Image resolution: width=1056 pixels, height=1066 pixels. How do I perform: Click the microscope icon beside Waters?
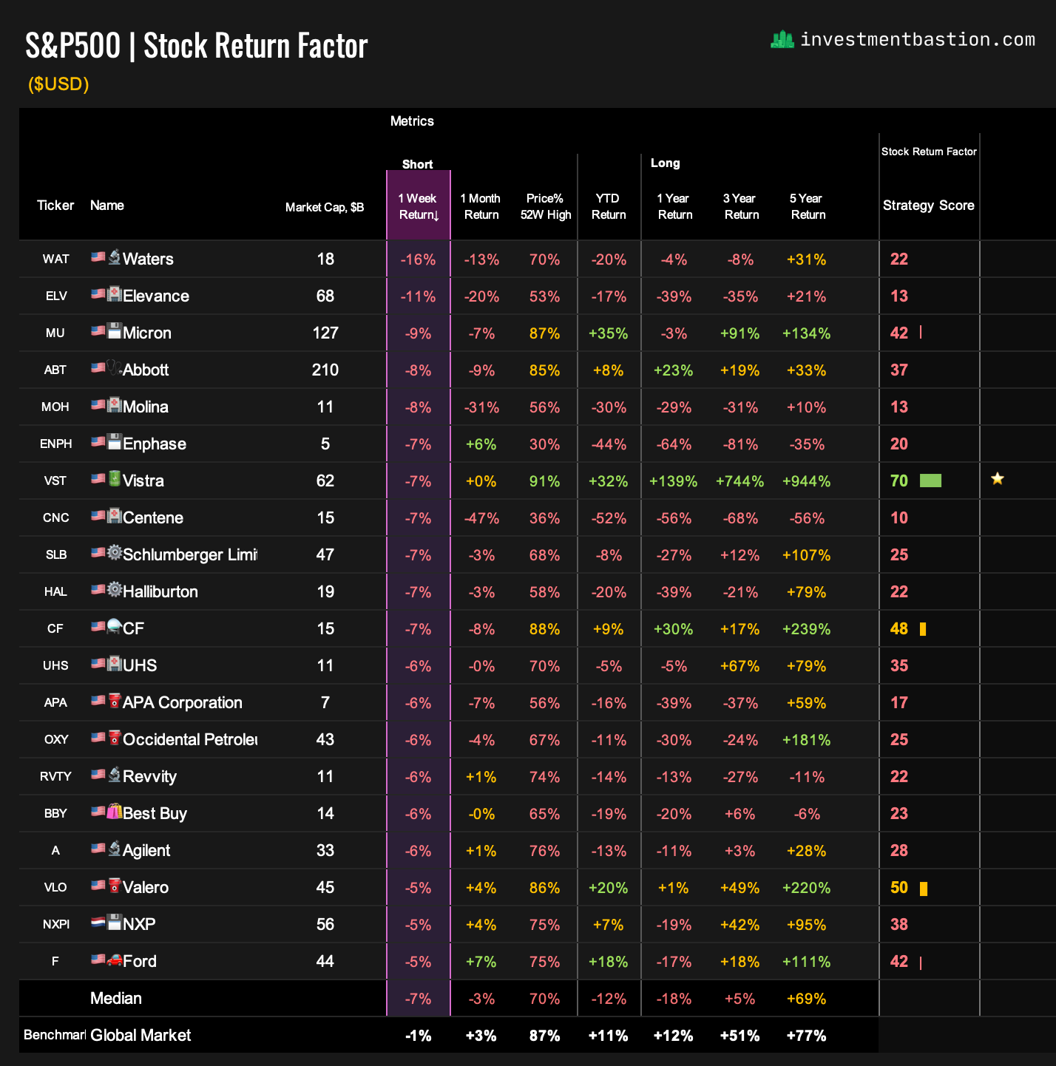pyautogui.click(x=115, y=257)
